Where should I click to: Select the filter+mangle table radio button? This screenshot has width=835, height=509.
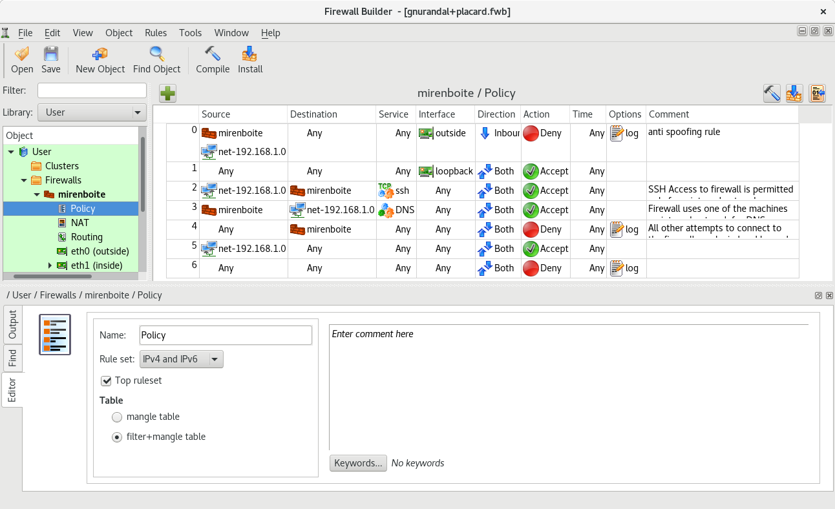(117, 437)
